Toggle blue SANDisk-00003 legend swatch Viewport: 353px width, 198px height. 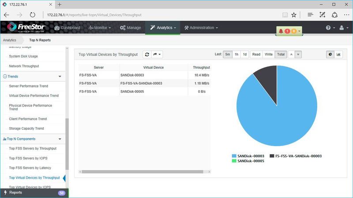[234, 156]
